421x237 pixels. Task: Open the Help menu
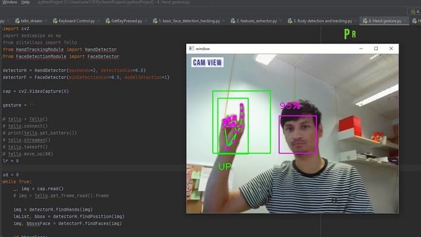coord(25,2)
